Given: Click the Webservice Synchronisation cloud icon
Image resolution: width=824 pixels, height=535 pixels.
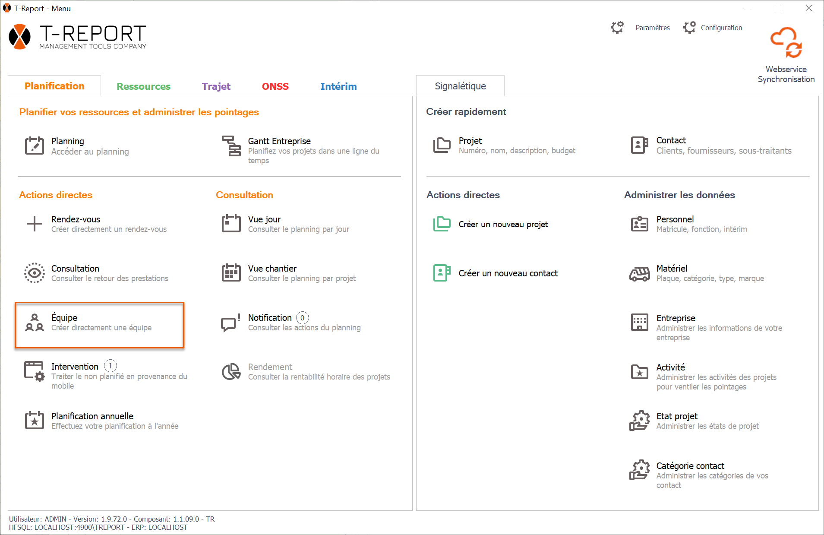Looking at the screenshot, I should (x=786, y=43).
